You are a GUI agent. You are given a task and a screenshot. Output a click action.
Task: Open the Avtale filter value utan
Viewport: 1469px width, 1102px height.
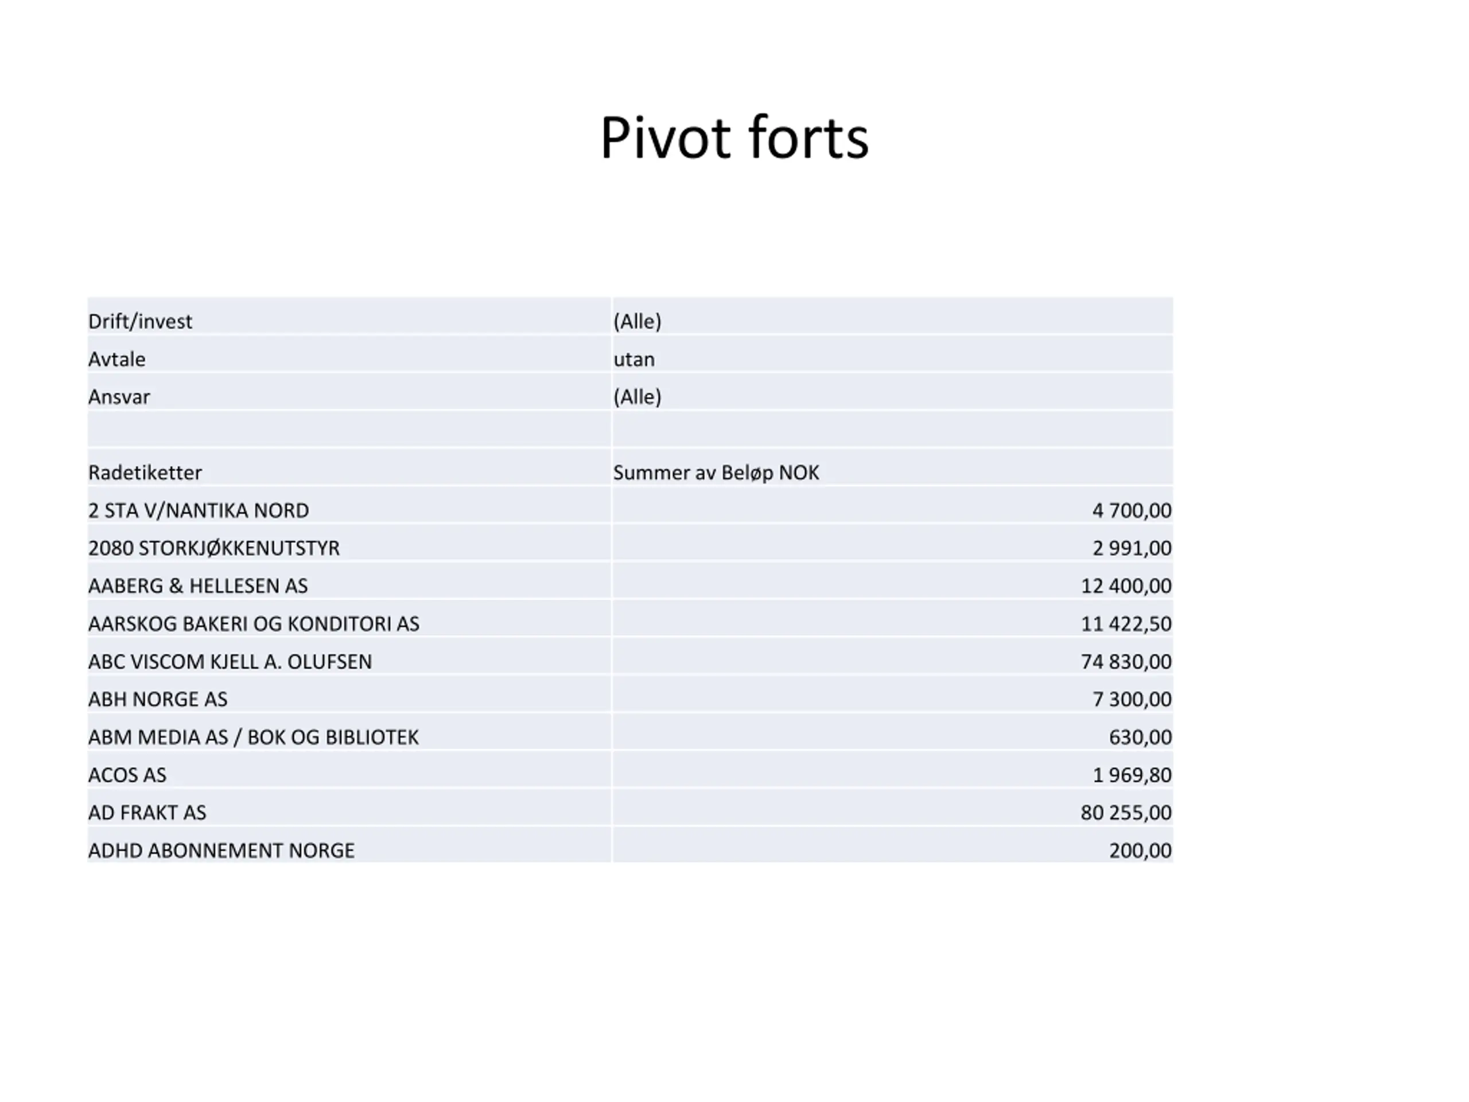[x=634, y=359]
